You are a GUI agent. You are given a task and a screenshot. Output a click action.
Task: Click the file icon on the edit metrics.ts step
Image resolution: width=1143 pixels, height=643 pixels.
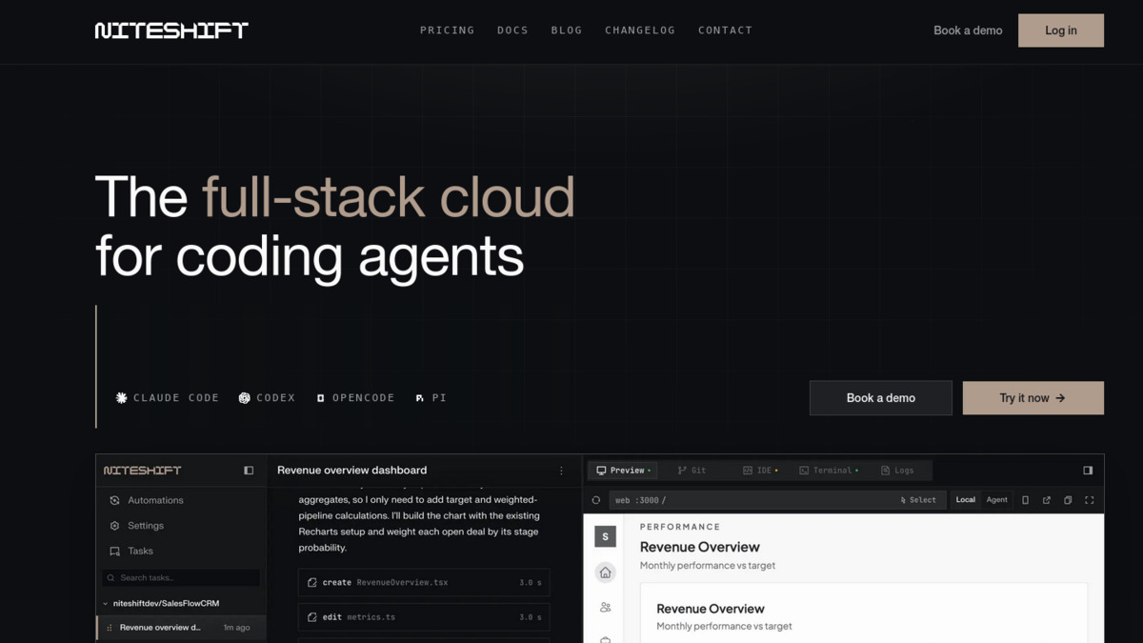coord(312,617)
